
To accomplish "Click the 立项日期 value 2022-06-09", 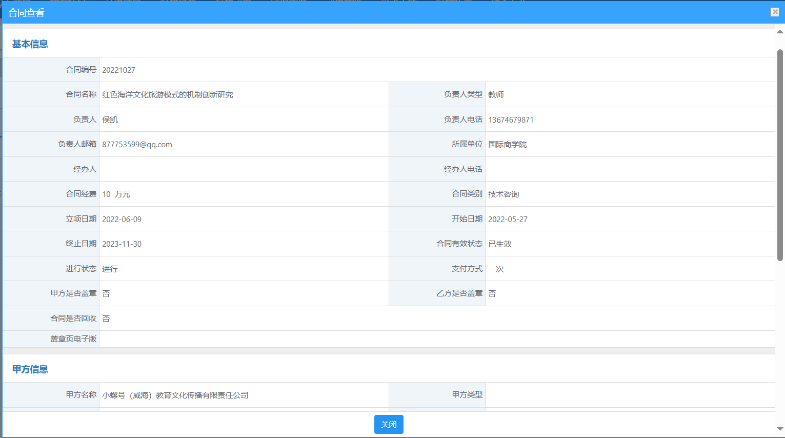I will (x=122, y=220).
